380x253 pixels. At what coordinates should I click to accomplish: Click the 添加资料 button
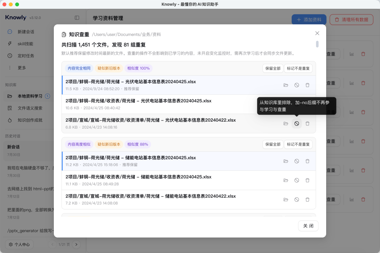[309, 20]
